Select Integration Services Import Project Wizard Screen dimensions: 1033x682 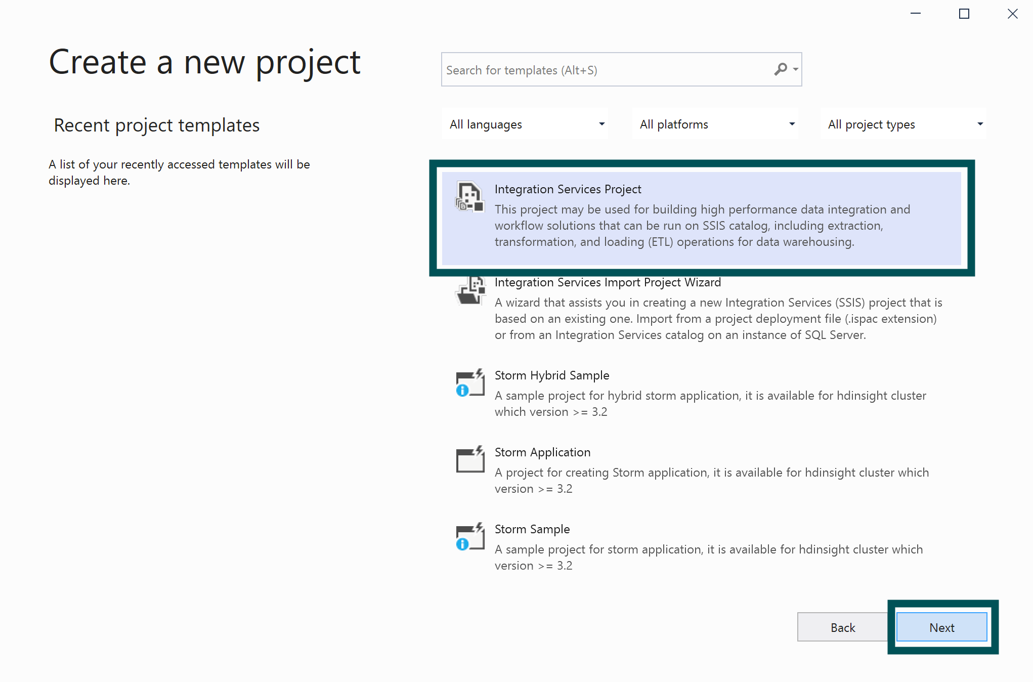point(608,282)
